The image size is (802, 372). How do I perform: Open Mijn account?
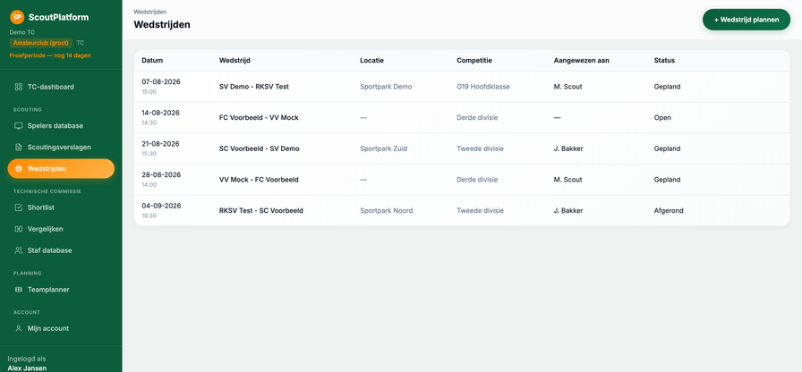coord(61,328)
